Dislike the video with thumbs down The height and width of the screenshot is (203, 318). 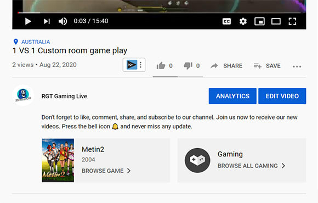pyautogui.click(x=188, y=66)
